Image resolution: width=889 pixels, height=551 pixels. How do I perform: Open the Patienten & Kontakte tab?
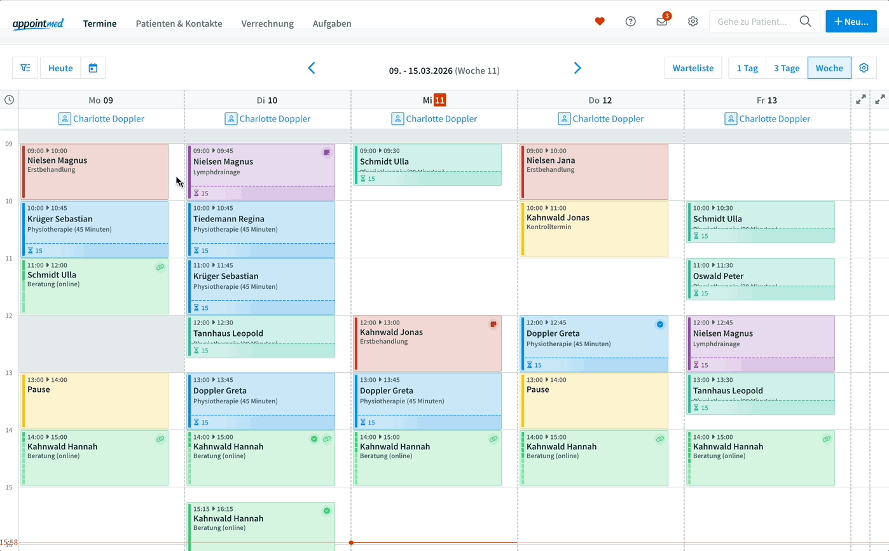click(x=179, y=24)
